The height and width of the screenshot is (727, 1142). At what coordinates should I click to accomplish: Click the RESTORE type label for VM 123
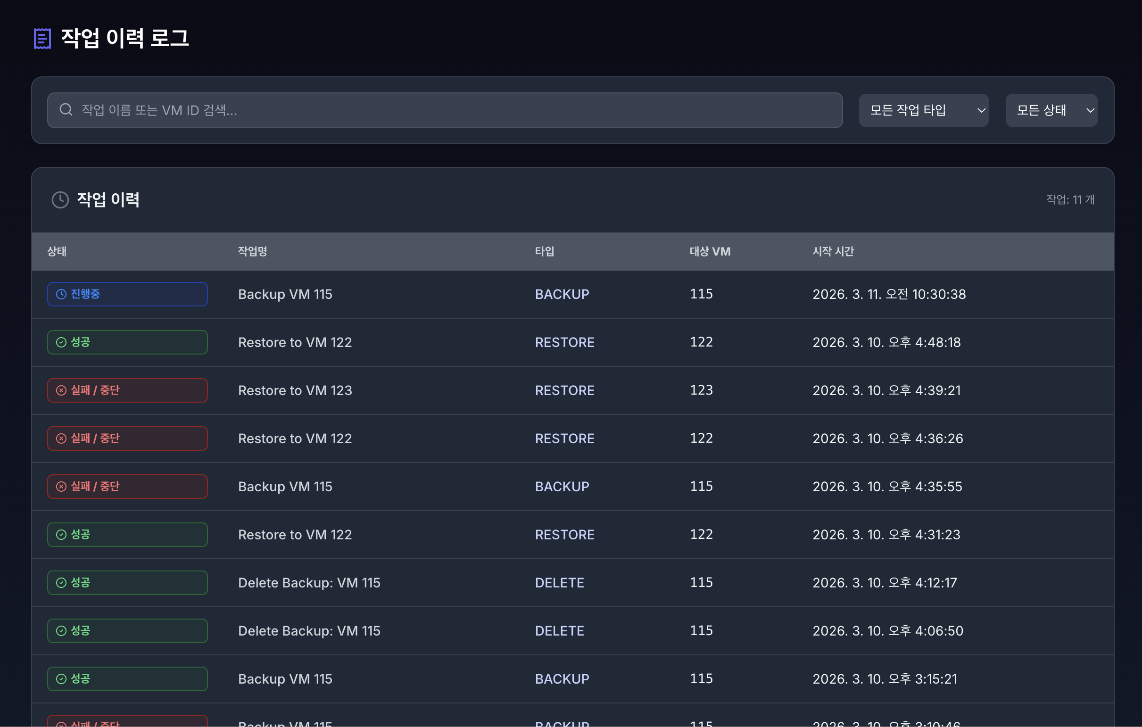pyautogui.click(x=564, y=390)
